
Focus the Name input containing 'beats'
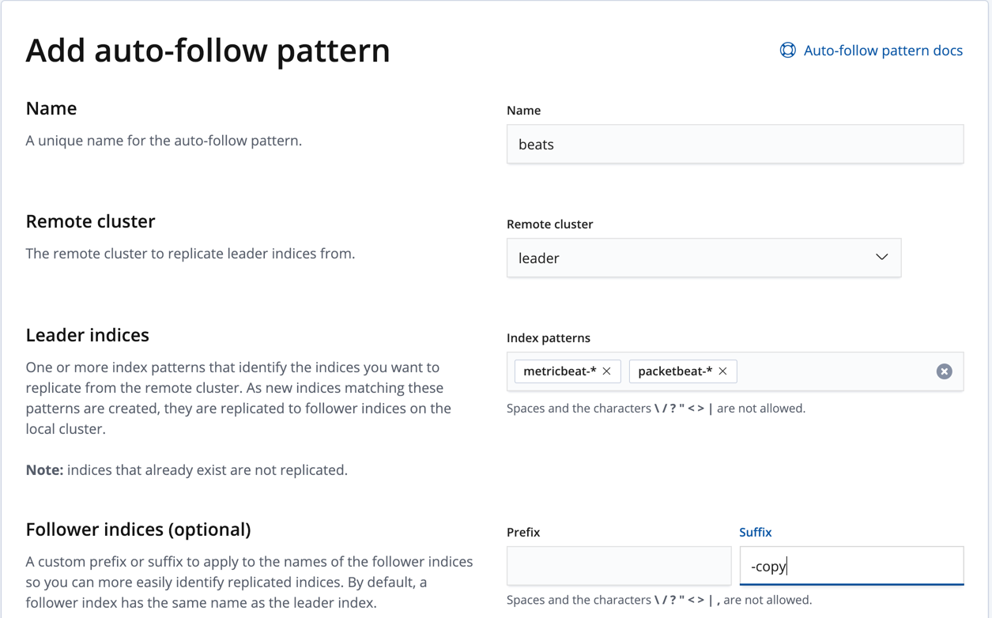pyautogui.click(x=735, y=144)
